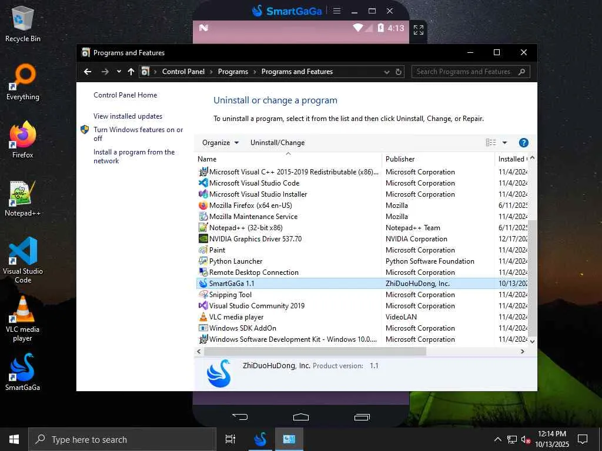Open Install a program from the network
Viewport: 602px width, 451px height.
pos(133,156)
